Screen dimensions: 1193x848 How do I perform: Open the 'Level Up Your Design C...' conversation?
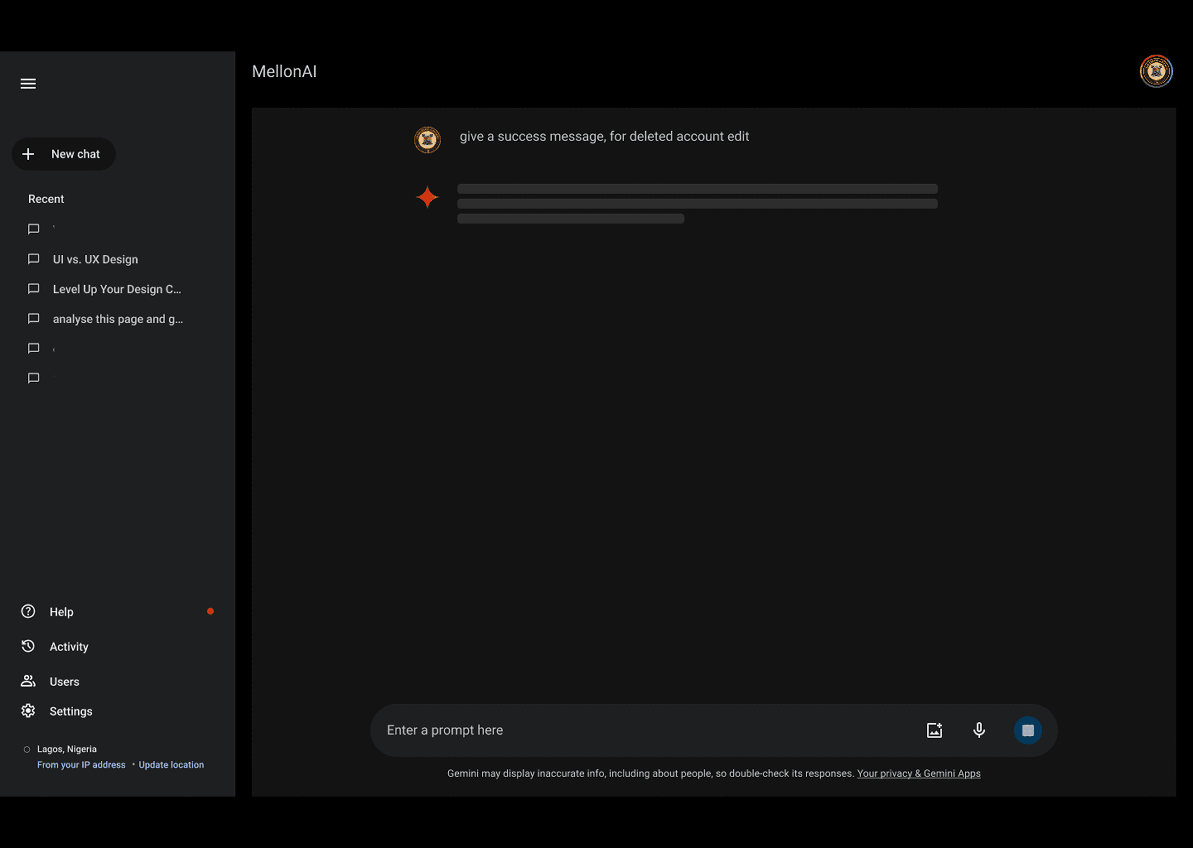(x=117, y=289)
